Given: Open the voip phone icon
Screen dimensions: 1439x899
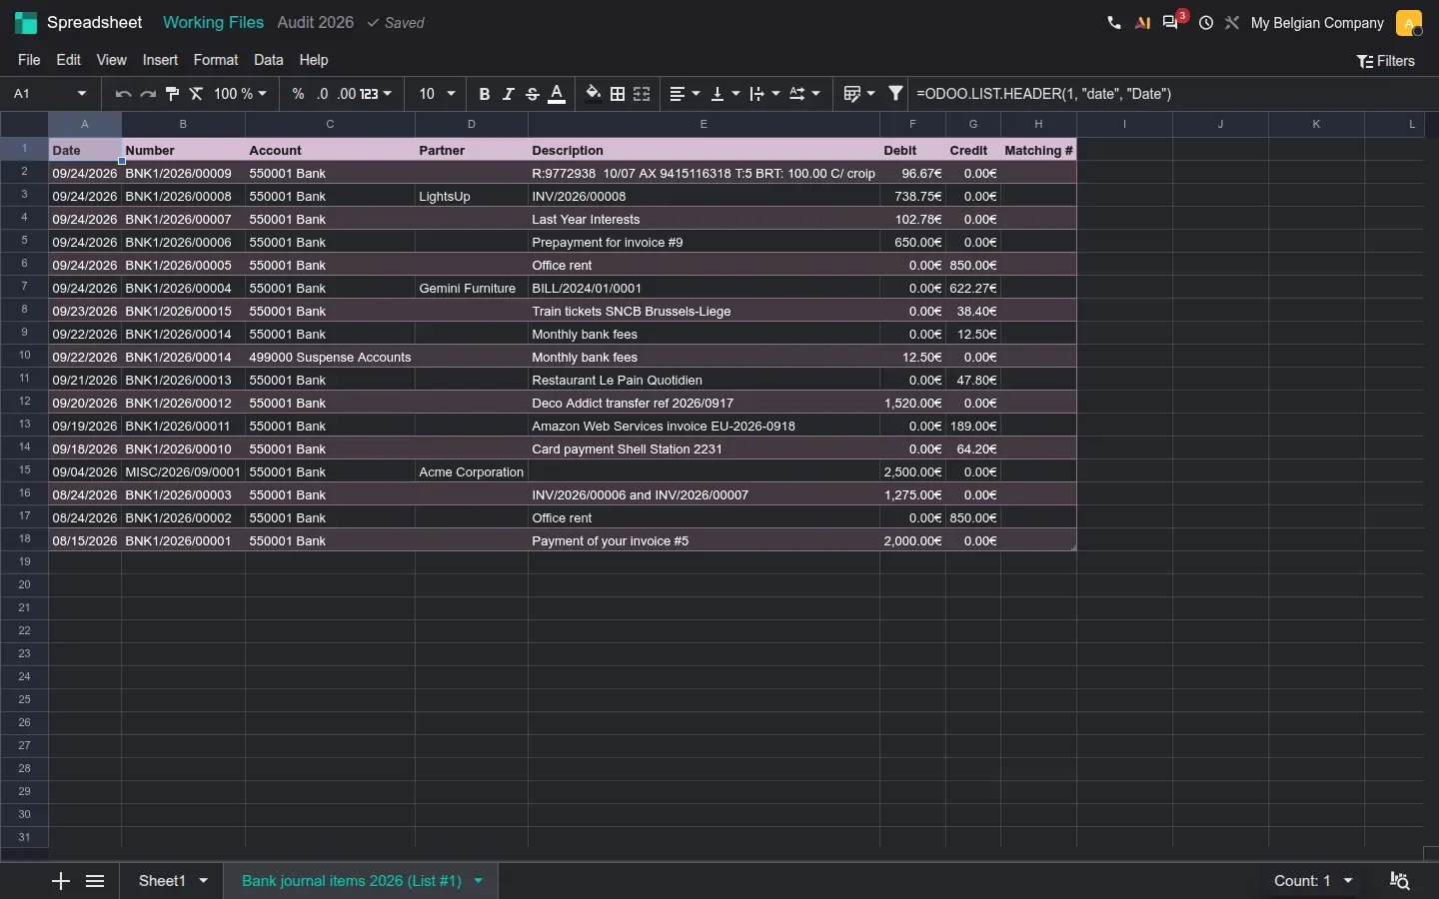Looking at the screenshot, I should (1113, 22).
